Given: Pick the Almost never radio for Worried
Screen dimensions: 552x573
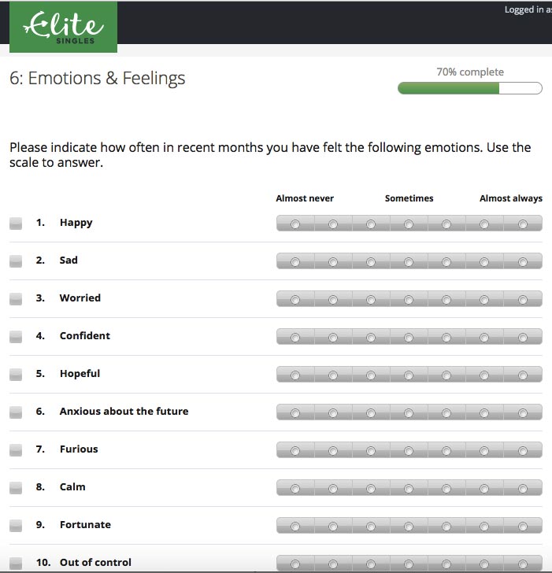Looking at the screenshot, I should [x=295, y=300].
